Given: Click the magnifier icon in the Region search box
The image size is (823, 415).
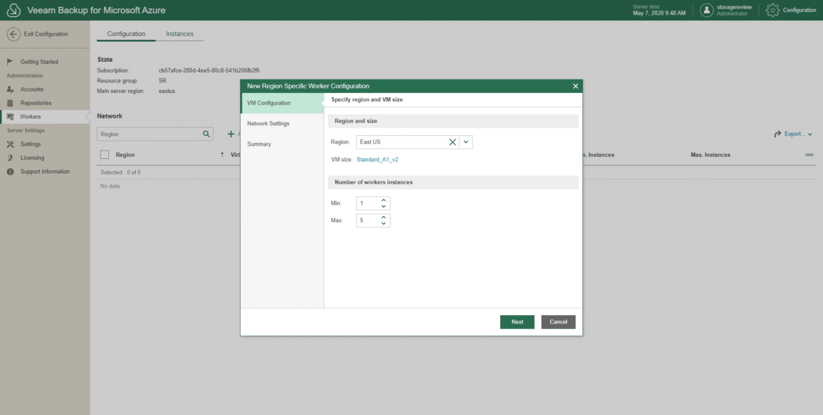Looking at the screenshot, I should pyautogui.click(x=206, y=134).
